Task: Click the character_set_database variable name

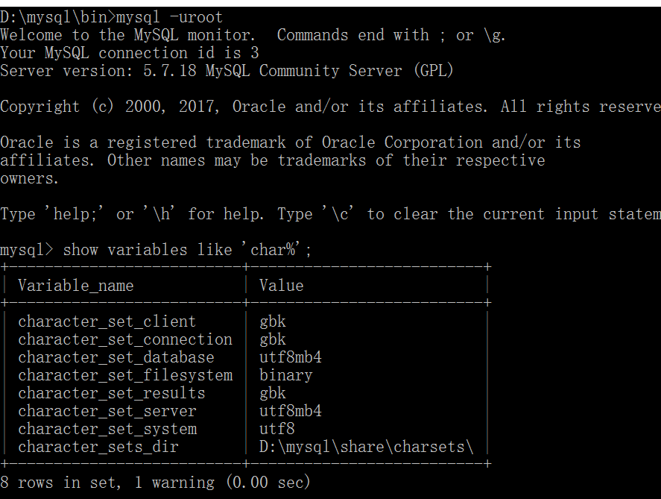Action: pyautogui.click(x=116, y=357)
